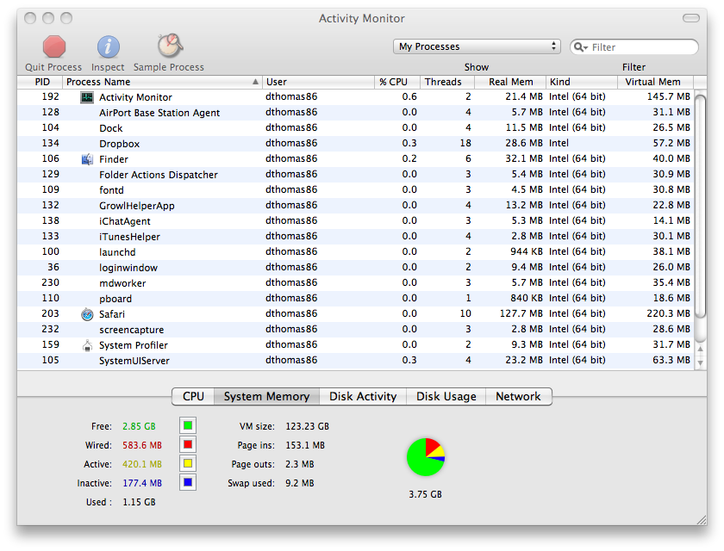Open the Inspect info icon
The height and width of the screenshot is (551, 724).
coord(108,46)
